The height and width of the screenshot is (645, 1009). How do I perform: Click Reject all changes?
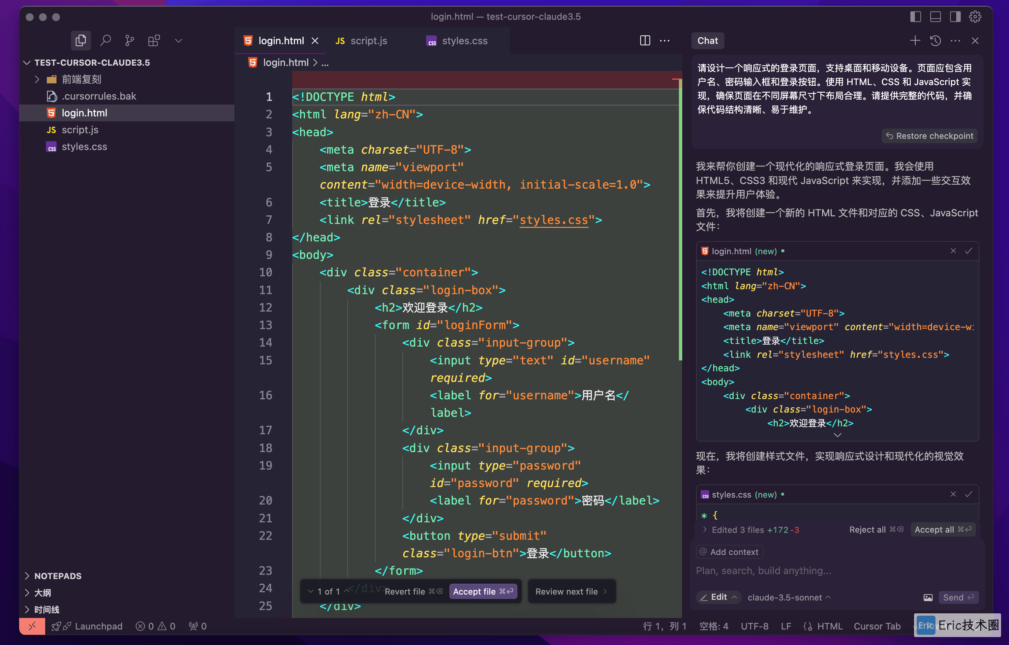876,529
